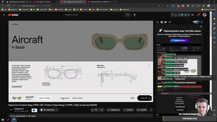Switch to Awwwards Rebuild tab
The image size is (217, 122).
pyautogui.click(x=100, y=2)
